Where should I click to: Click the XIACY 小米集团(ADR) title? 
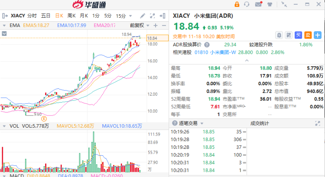tap(203, 16)
